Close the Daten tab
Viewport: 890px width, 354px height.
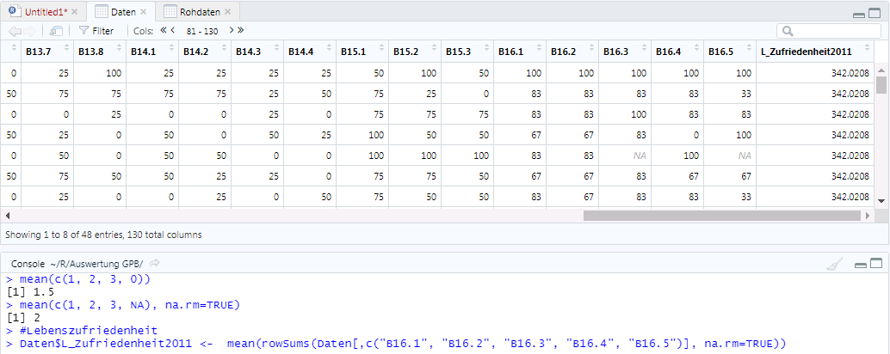pyautogui.click(x=144, y=12)
